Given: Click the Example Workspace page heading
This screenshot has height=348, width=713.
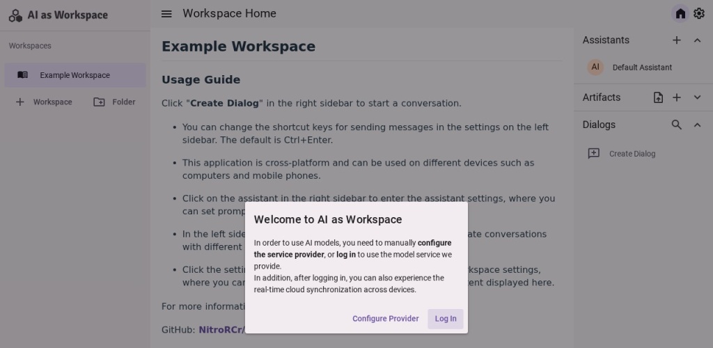Looking at the screenshot, I should tap(238, 47).
